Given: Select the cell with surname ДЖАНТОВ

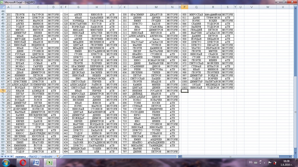Looking at the screenshot, I should (156, 14).
